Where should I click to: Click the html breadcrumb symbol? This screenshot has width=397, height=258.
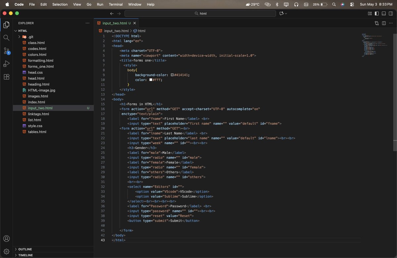tap(139, 31)
